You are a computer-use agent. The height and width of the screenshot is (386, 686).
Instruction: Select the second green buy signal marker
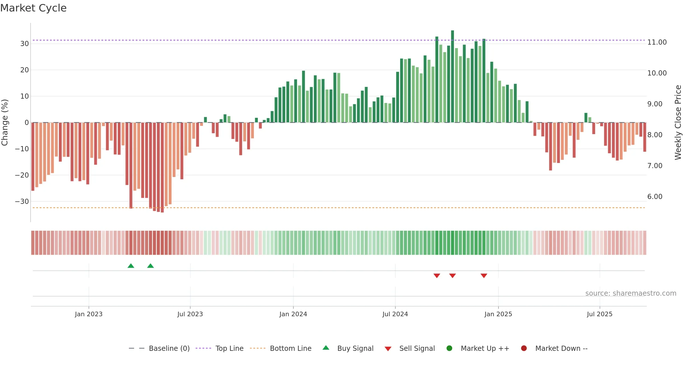click(151, 266)
